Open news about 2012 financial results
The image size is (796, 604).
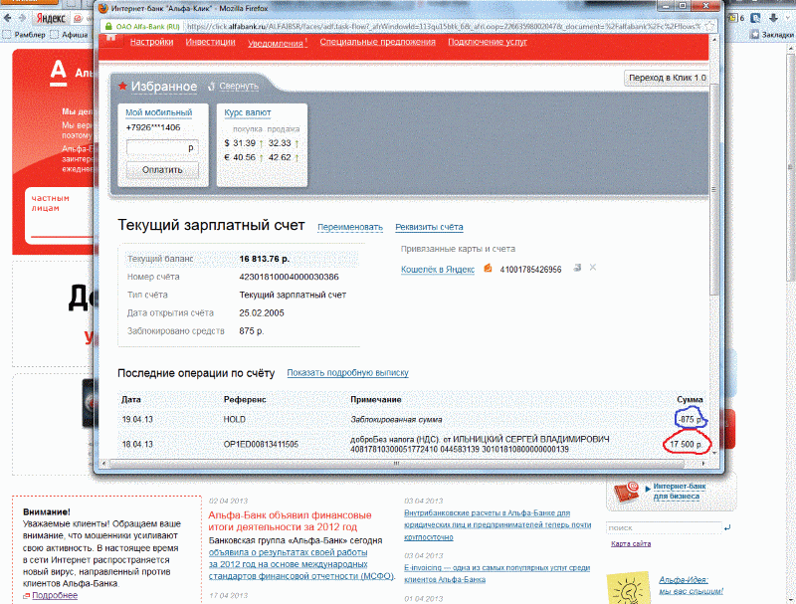tap(290, 520)
